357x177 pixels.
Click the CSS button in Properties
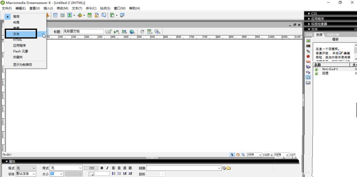tap(91, 168)
